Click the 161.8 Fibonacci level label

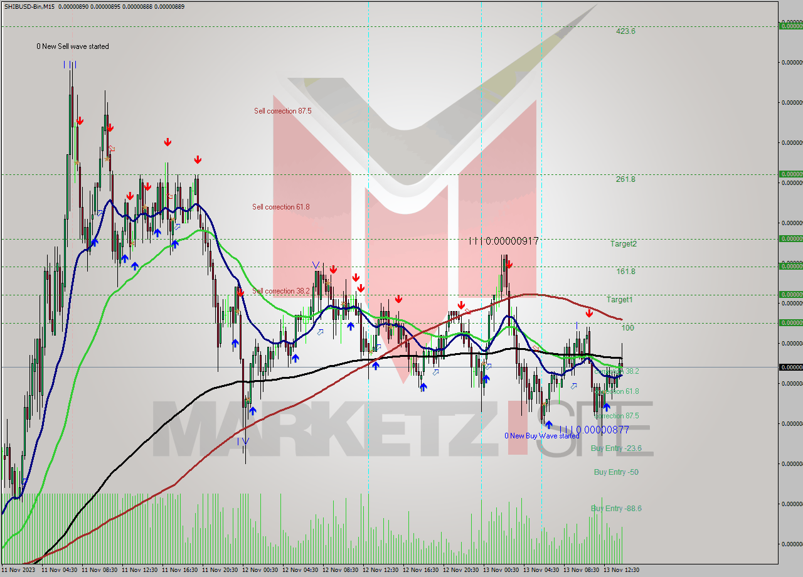(x=625, y=272)
